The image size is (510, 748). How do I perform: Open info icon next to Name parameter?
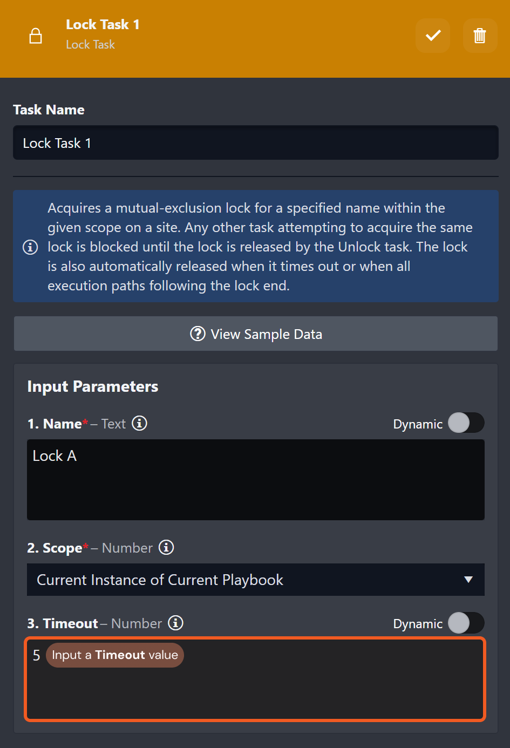139,423
